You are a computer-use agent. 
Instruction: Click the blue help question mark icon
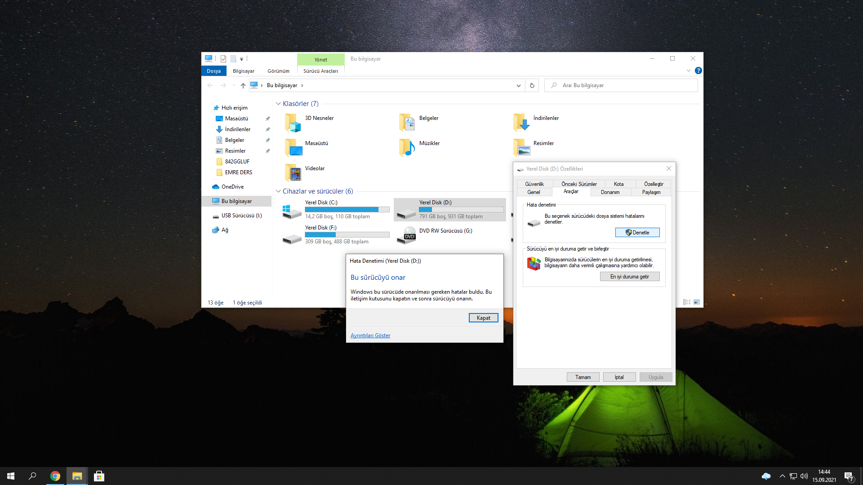point(698,71)
